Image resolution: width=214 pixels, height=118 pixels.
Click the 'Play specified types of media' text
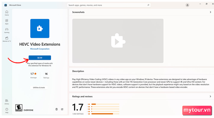pos(40,64)
